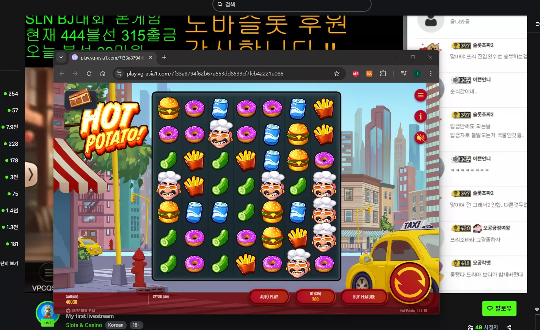Close the play.vg-asia1.com tab
Image resolution: width=540 pixels, height=330 pixels.
click(x=151, y=57)
